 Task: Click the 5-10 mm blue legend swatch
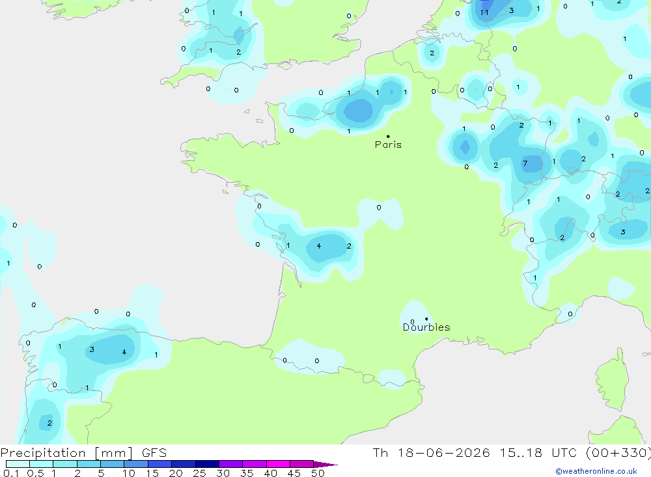click(x=113, y=464)
